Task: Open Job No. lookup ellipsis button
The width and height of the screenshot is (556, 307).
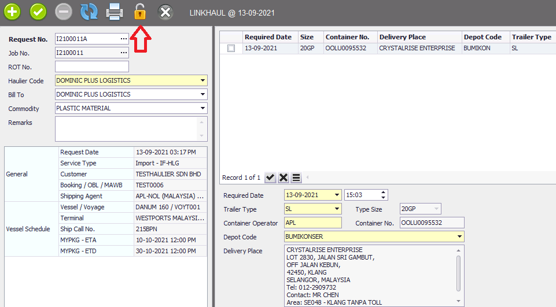Action: pyautogui.click(x=124, y=53)
